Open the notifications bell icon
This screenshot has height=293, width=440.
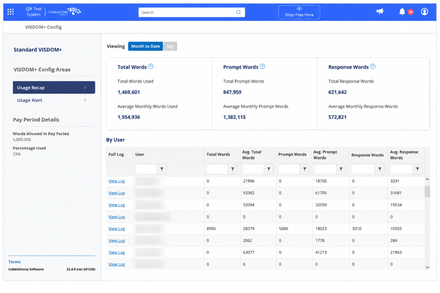(402, 12)
